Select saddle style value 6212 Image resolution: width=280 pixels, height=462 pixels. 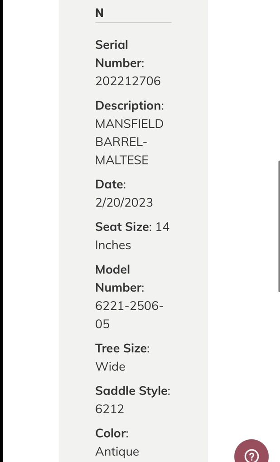click(109, 409)
